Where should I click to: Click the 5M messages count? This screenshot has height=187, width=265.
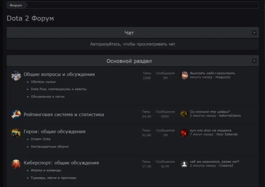[x=165, y=78]
